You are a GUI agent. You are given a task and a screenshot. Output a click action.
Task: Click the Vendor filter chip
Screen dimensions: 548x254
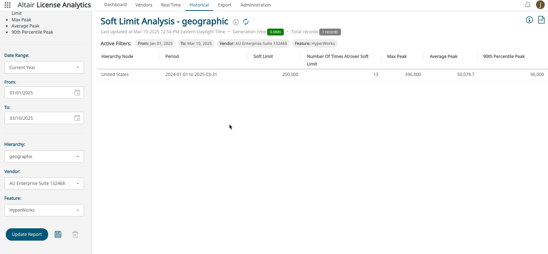pyautogui.click(x=253, y=43)
